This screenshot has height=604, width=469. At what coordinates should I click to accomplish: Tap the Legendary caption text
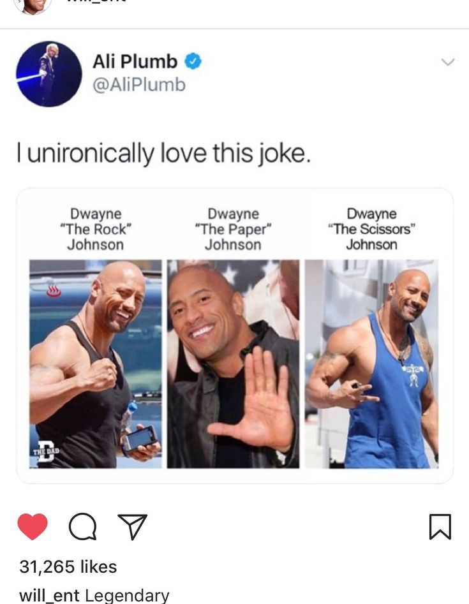tap(127, 595)
